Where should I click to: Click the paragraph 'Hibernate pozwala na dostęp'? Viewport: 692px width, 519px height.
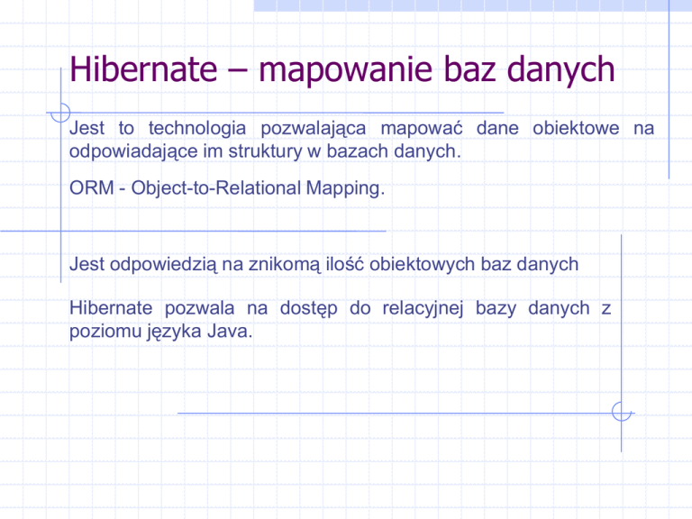341,320
